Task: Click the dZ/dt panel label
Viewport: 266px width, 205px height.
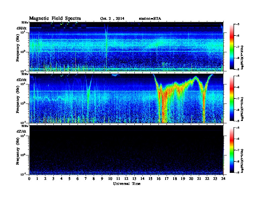Action: click(21, 131)
